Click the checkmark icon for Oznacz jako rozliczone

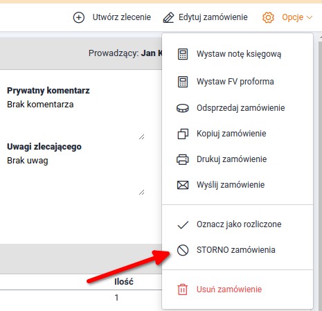[x=183, y=224]
